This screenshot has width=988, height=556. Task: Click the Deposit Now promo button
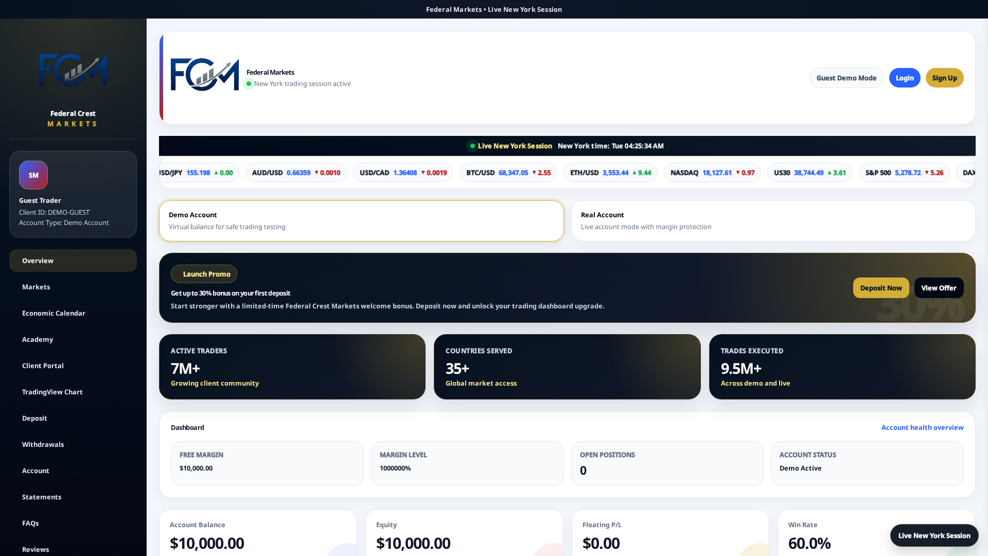pyautogui.click(x=881, y=288)
